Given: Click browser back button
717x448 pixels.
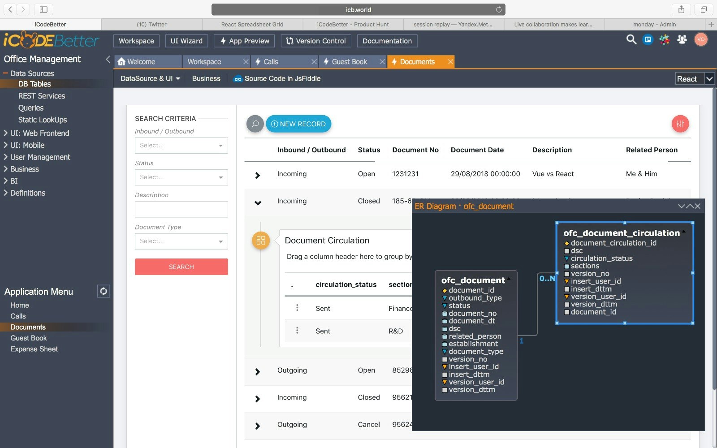Looking at the screenshot, I should 10,9.
